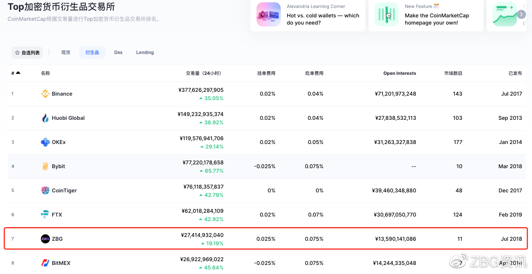Click Bybit's 65.77% change value
532x274 pixels.
point(214,171)
